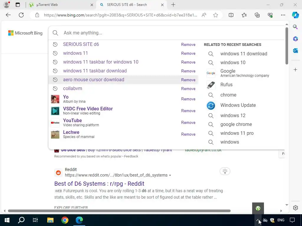Click the vertical page scrollbar thumb

287,46
